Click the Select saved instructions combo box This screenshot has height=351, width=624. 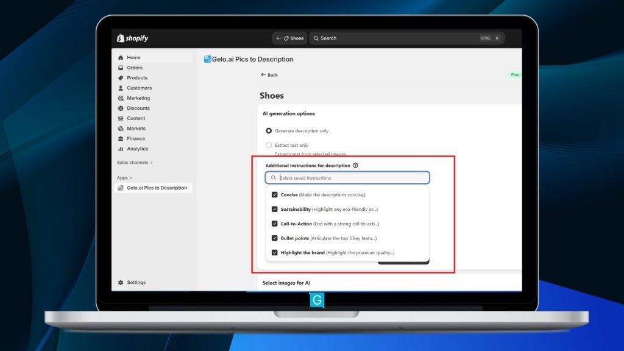tap(347, 178)
